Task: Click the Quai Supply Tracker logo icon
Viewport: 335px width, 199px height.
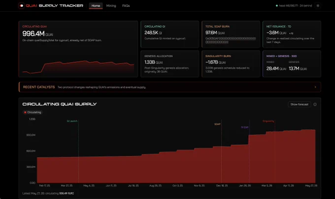Action: click(21, 6)
